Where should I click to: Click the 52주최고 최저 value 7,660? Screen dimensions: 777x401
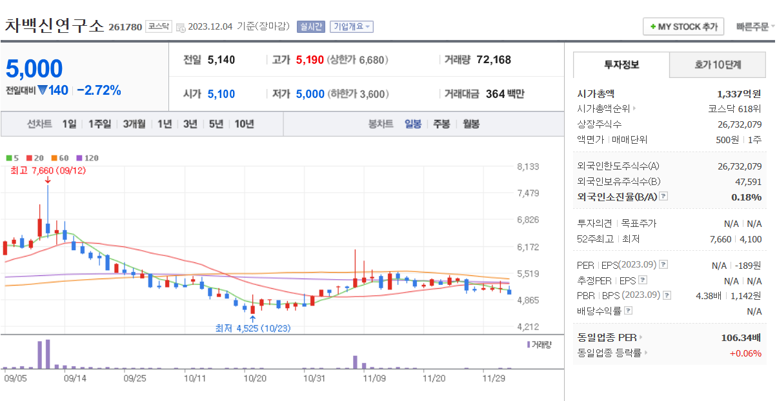(720, 239)
